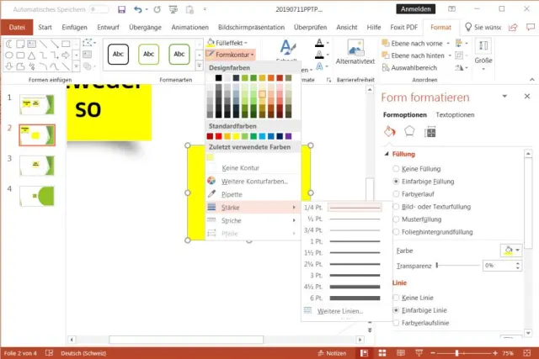Open the Effects pentagon icon tab

[410, 131]
